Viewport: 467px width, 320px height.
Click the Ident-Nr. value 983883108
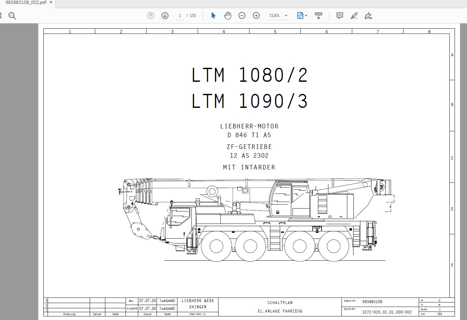[x=372, y=302]
